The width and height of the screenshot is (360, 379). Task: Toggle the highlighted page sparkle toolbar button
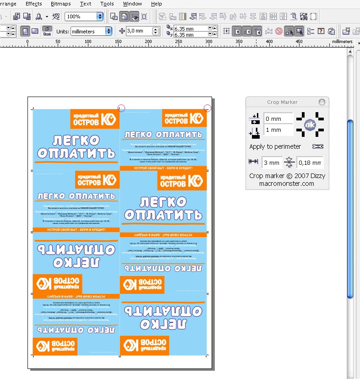(124, 16)
